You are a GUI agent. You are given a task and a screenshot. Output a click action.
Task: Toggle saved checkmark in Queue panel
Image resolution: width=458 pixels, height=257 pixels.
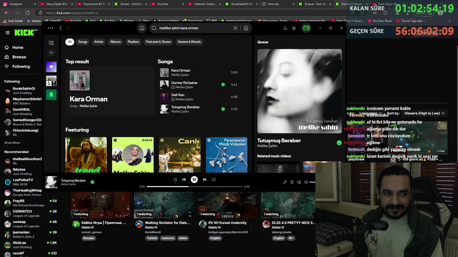click(339, 143)
